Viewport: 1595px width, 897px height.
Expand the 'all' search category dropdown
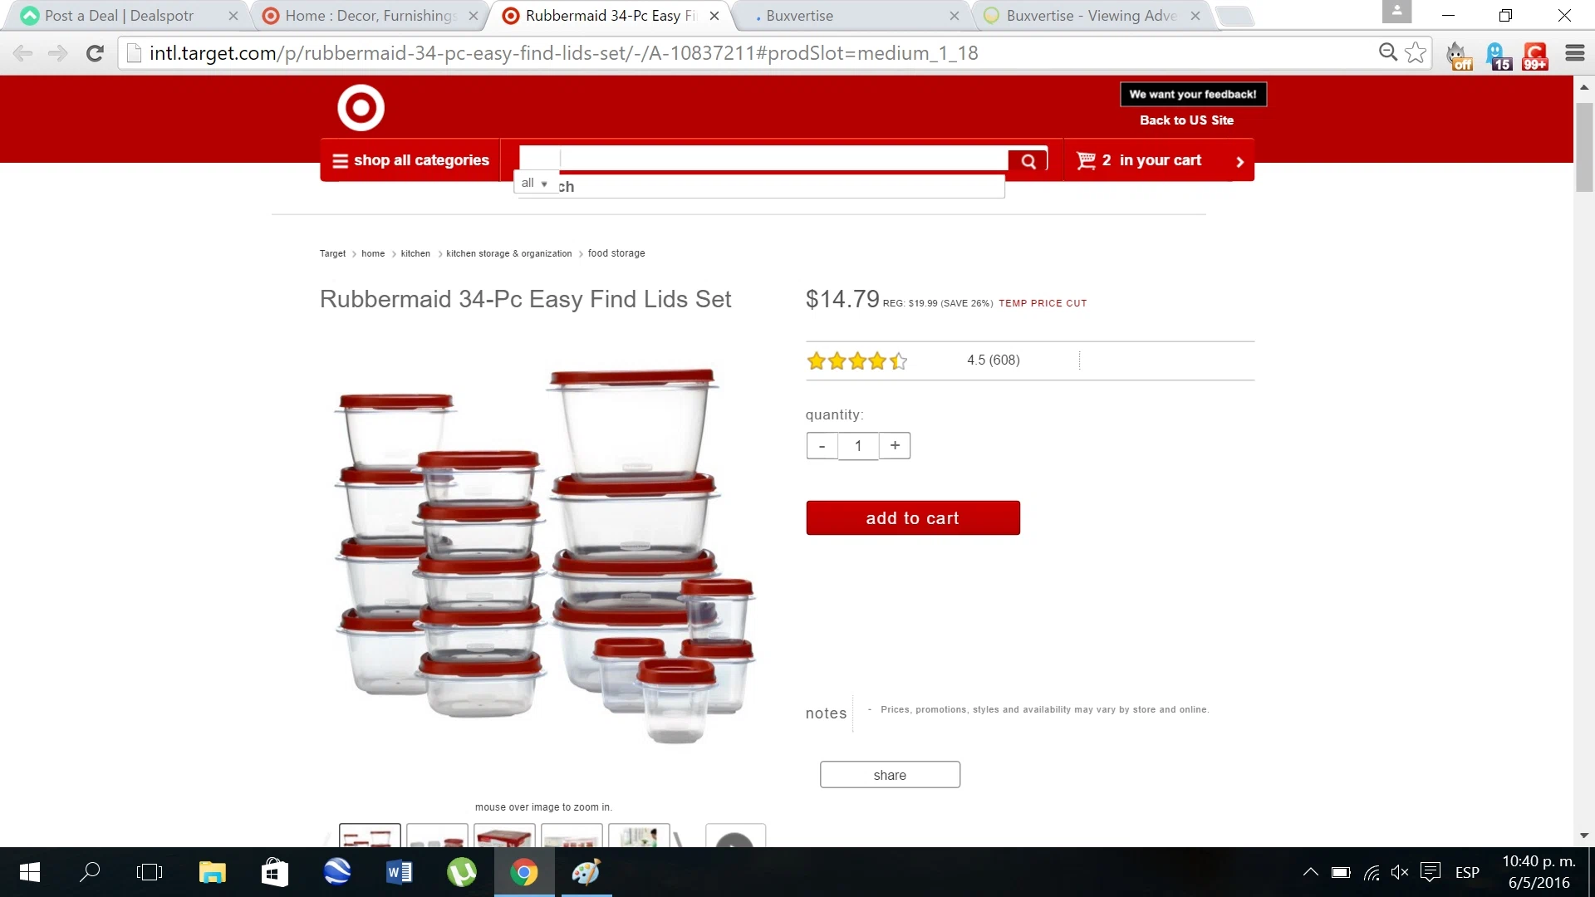click(534, 183)
